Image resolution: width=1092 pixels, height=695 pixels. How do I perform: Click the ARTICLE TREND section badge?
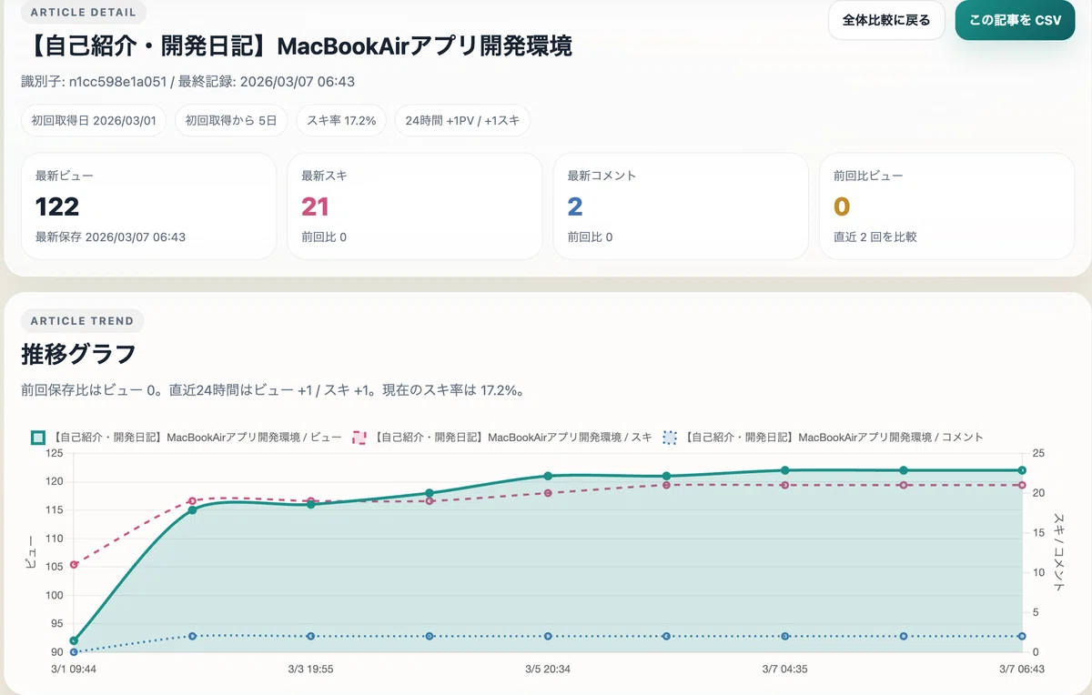pos(82,321)
